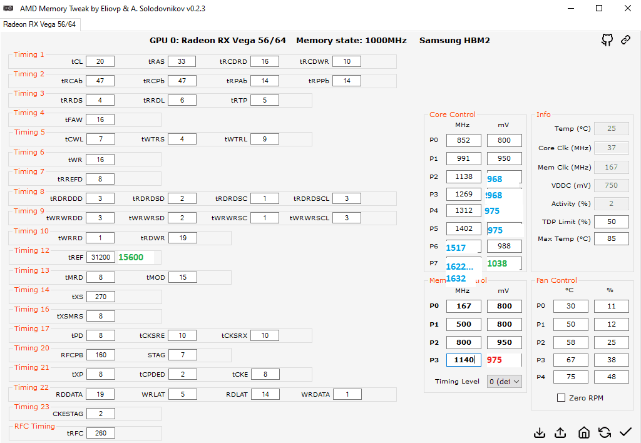
Task: Click the Temp readout showing 25
Action: (x=611, y=128)
